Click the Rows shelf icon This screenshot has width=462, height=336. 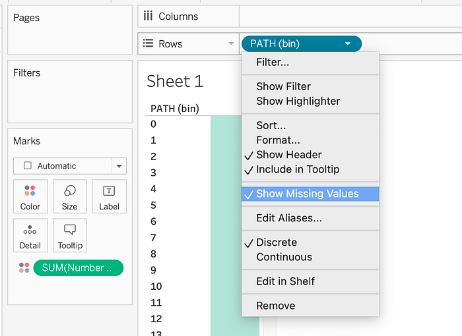(148, 44)
